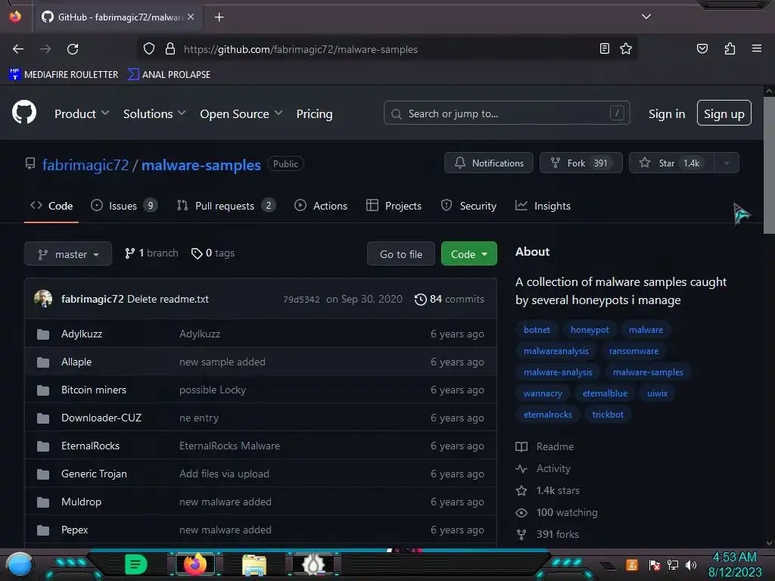Open the Downloader-CUZ folder
Viewport: 775px width, 581px height.
click(x=101, y=418)
